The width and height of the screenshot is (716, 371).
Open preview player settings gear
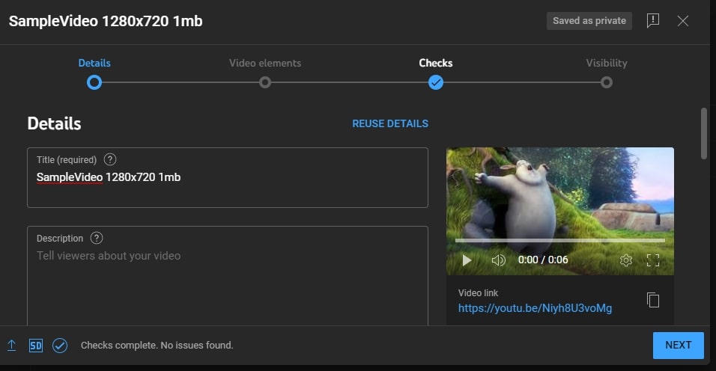626,260
